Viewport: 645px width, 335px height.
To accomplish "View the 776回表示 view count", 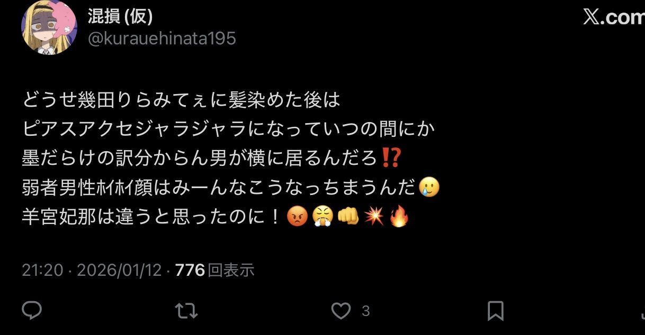I will pos(214,271).
